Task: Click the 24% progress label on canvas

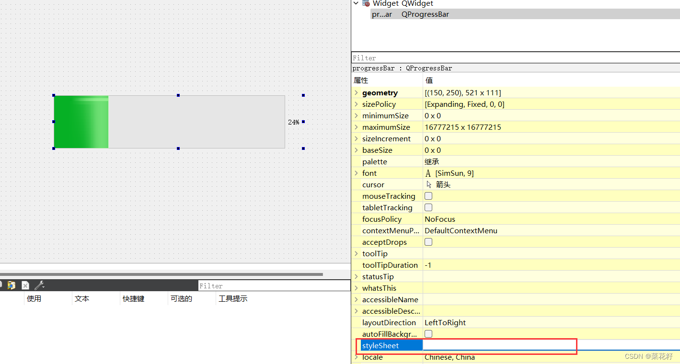Action: tap(293, 122)
